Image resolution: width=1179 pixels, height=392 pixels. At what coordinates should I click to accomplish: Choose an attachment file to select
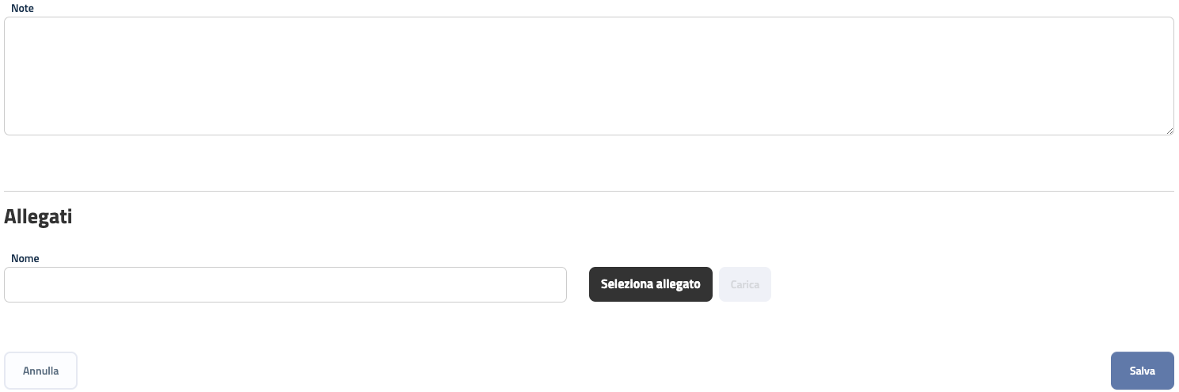pos(650,284)
